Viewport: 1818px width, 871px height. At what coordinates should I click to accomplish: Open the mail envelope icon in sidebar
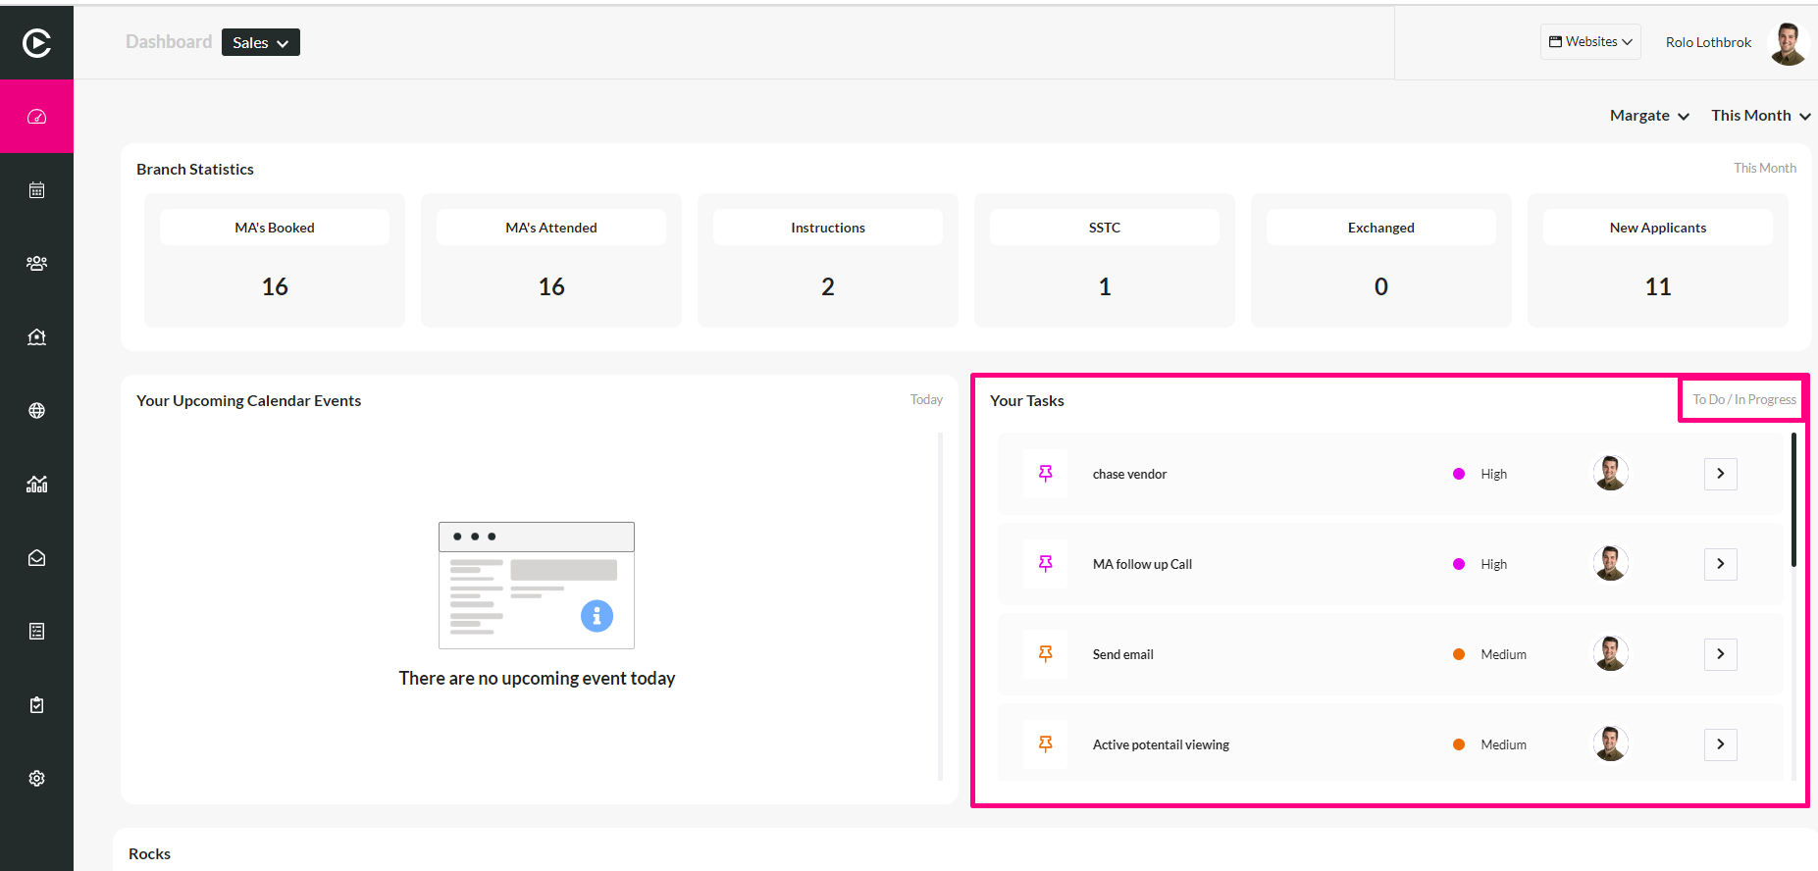[36, 557]
